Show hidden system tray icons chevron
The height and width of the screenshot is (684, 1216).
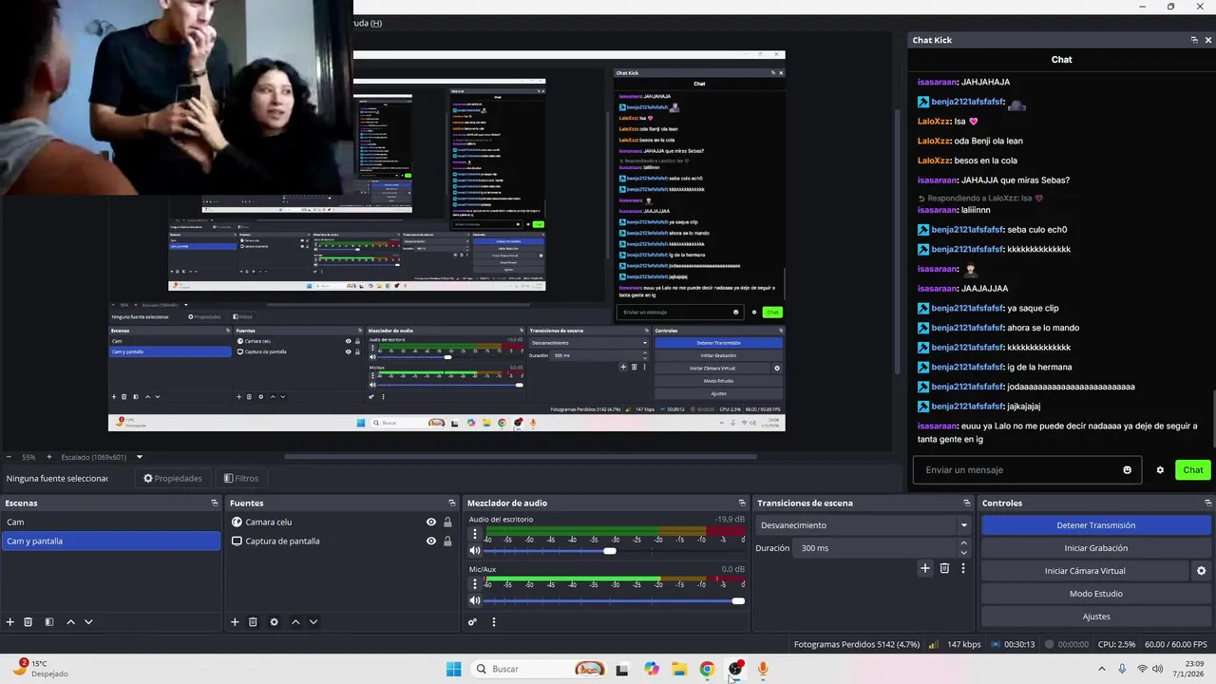1102,669
